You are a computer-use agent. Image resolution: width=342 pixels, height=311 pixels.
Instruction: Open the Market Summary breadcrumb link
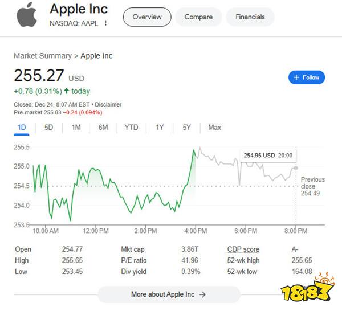pos(43,56)
